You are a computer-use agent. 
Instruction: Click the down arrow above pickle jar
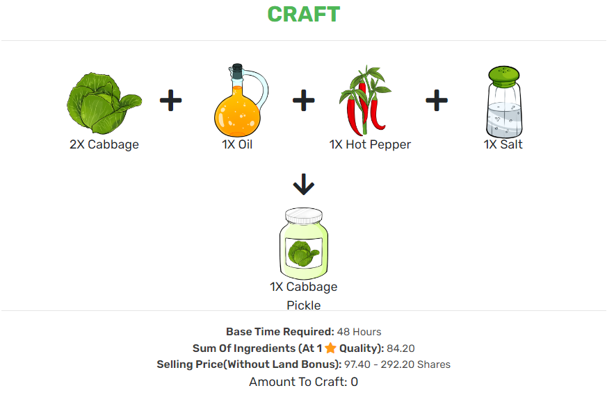pos(304,185)
